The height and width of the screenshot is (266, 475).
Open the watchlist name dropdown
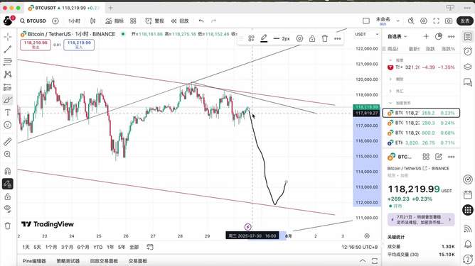coord(397,37)
